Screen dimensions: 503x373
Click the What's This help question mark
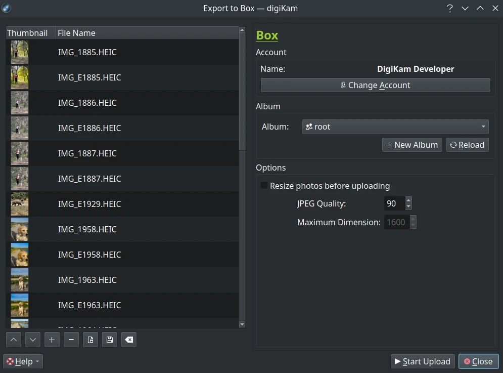pos(449,8)
